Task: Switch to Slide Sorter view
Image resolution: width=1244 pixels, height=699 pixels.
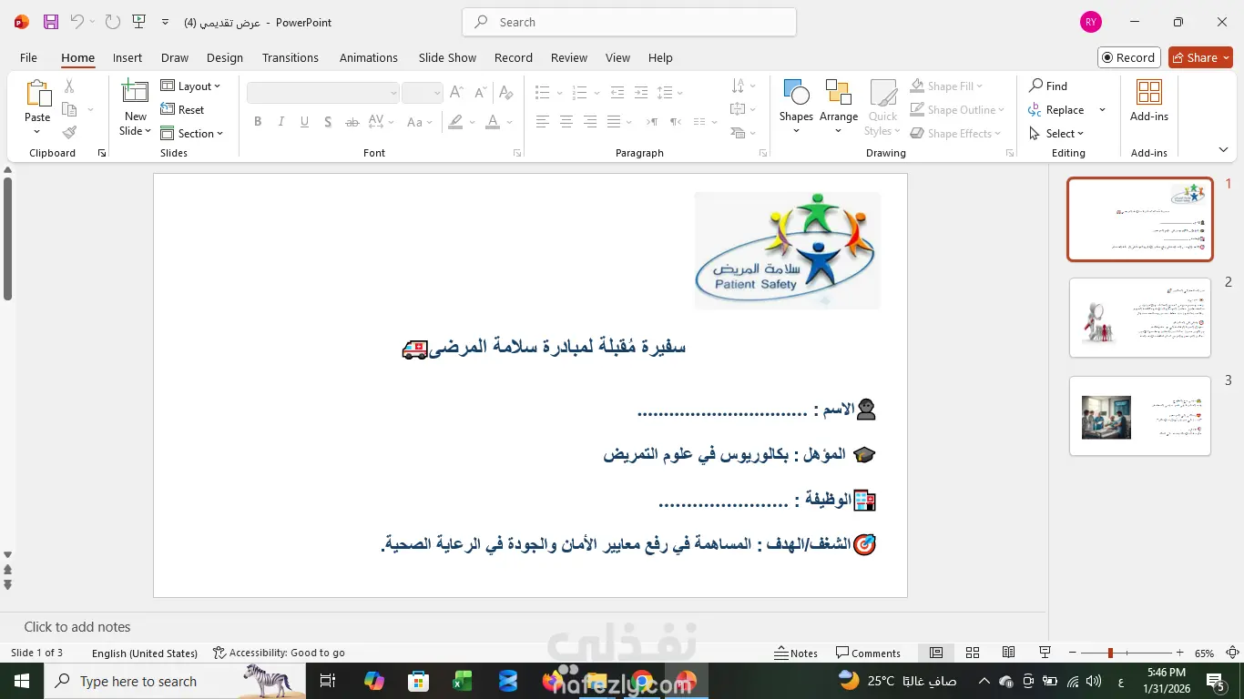Action: pos(973,653)
